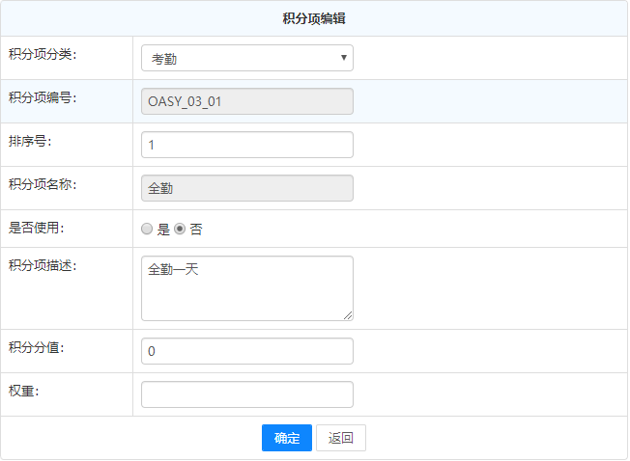Click the 积分项描述 label text
The width and height of the screenshot is (630, 461).
[x=42, y=265]
